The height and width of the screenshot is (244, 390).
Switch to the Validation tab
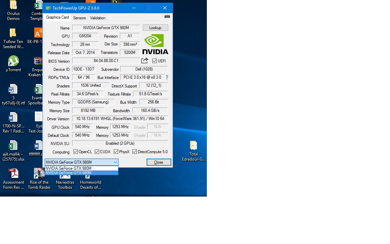coord(97,18)
